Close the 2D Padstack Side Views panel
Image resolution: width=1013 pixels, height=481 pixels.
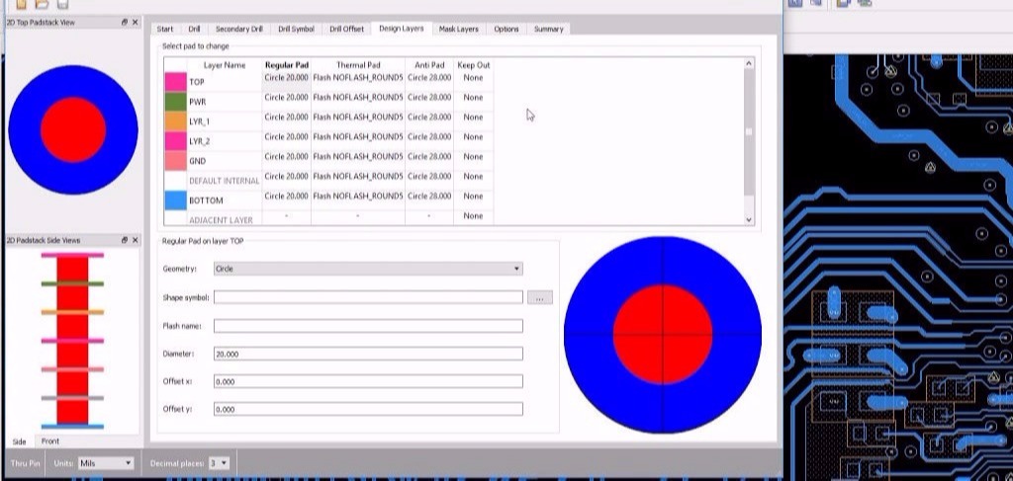137,240
